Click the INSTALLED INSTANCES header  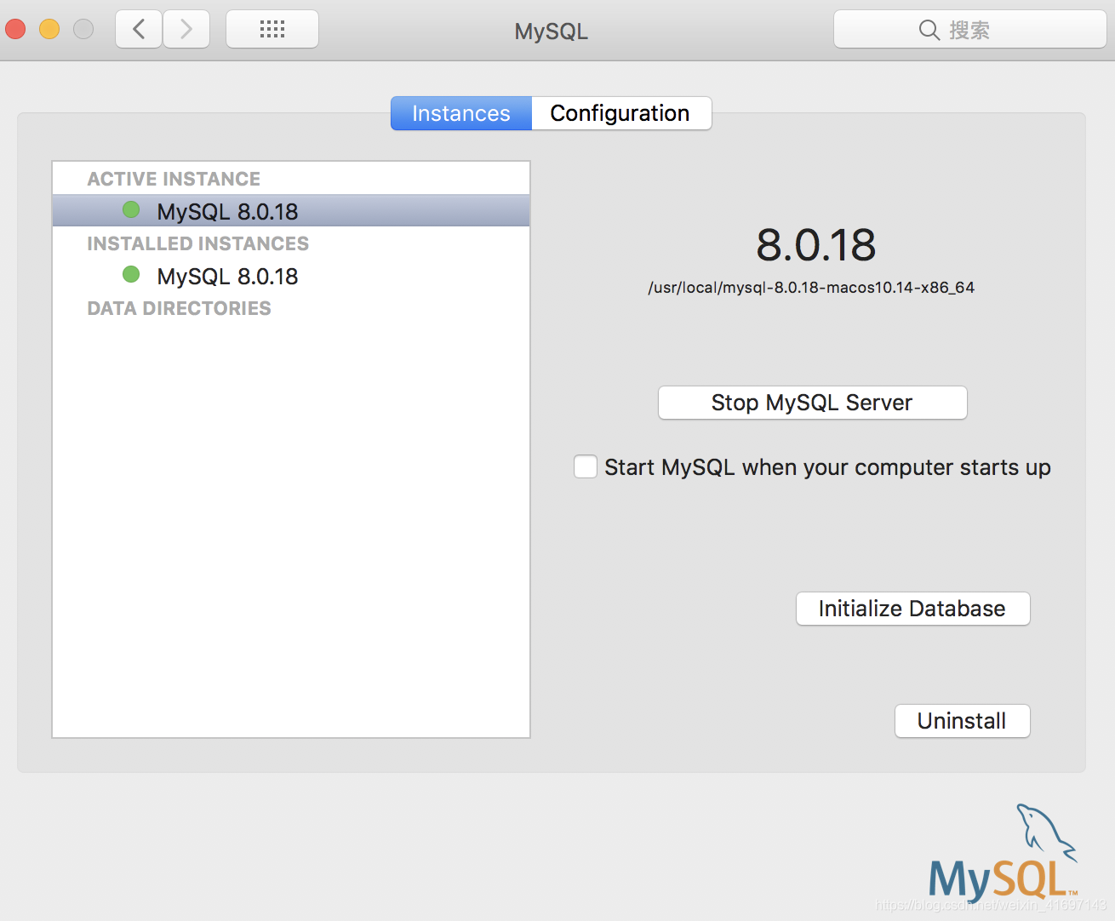coord(198,243)
